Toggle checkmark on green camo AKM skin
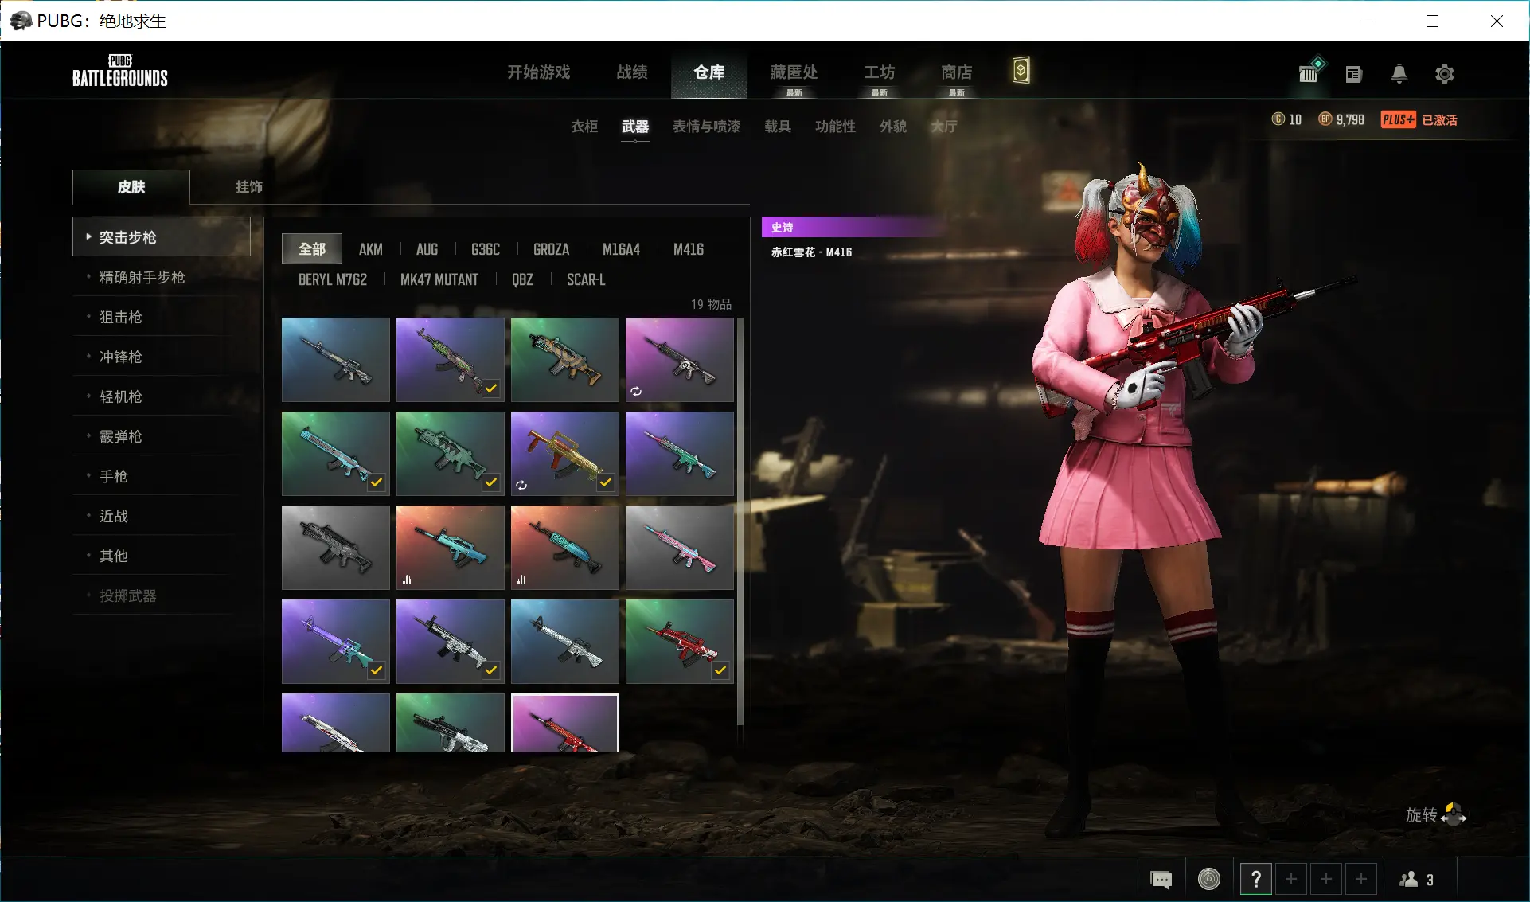The width and height of the screenshot is (1530, 902). coord(491,389)
